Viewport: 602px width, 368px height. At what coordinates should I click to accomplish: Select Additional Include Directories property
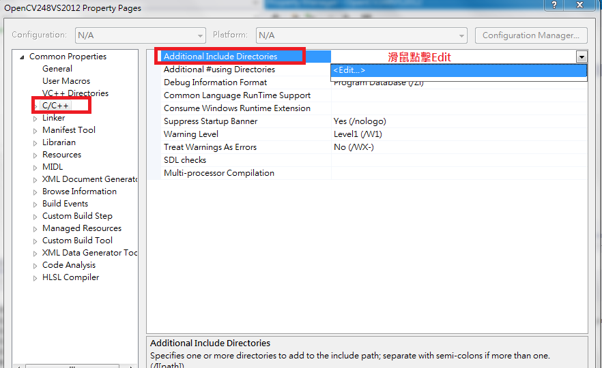pos(220,57)
